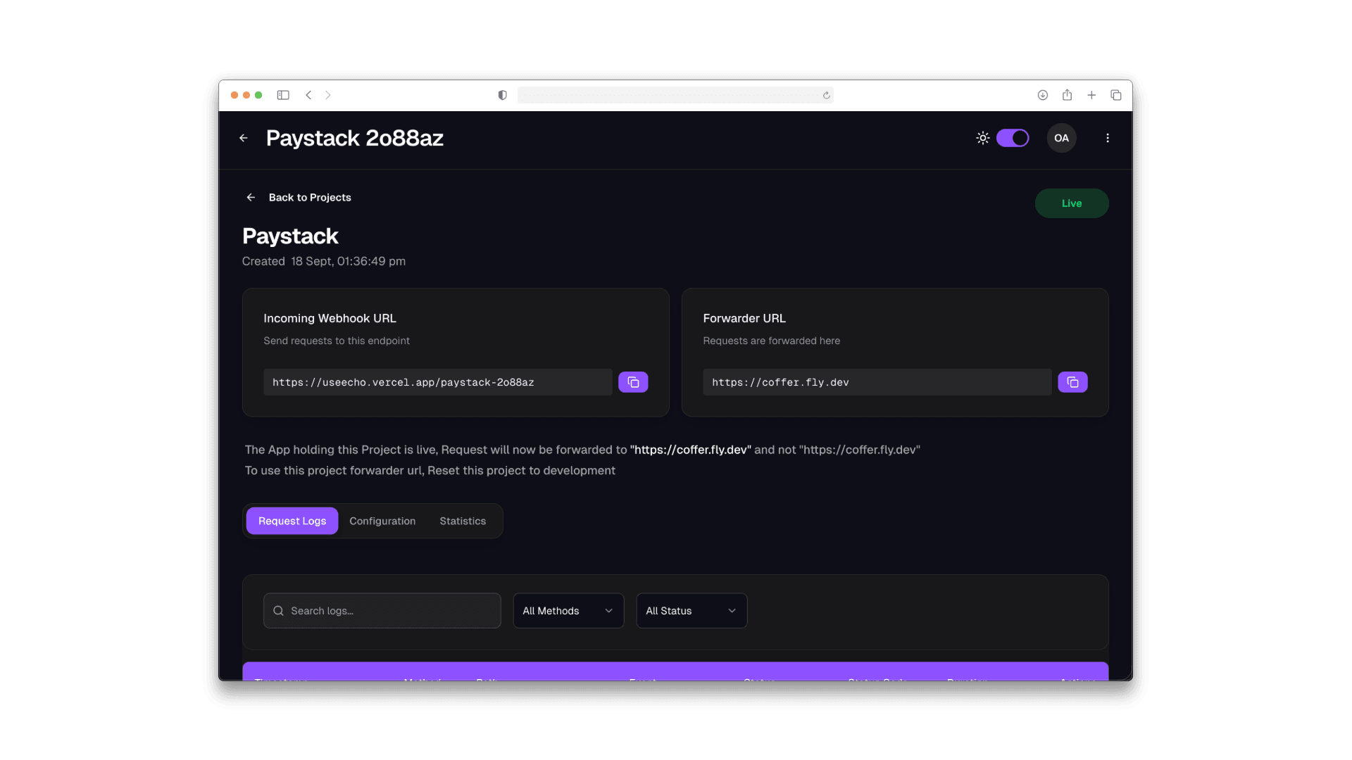The image size is (1352, 760).
Task: Click the privacy shield icon
Action: tap(502, 95)
